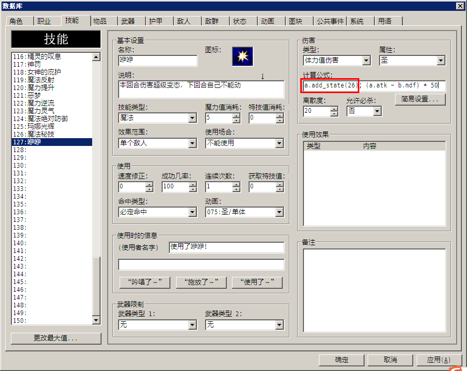The image size is (467, 371).
Task: Select skill 121:恶梦
Action: (52, 95)
